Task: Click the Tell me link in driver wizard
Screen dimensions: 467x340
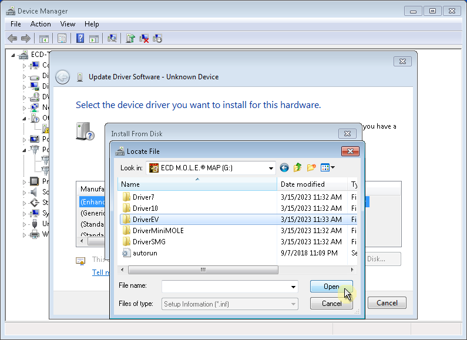Action: [x=100, y=272]
